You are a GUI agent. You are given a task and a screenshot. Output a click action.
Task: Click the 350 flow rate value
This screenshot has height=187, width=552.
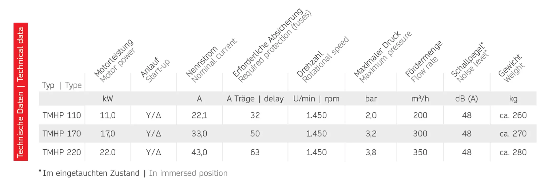pyautogui.click(x=420, y=153)
